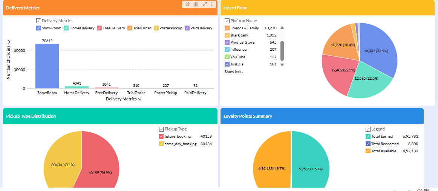
Task: Click the down arrow on Heard From legend scrollbar
Action: (282, 65)
